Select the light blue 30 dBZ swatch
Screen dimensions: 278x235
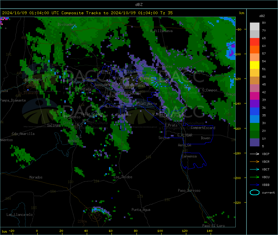point(255,119)
